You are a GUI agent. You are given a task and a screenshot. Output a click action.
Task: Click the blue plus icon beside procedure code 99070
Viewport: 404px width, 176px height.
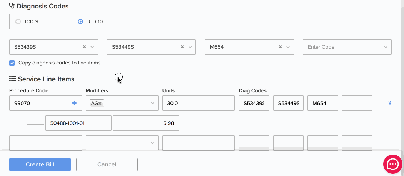75,103
